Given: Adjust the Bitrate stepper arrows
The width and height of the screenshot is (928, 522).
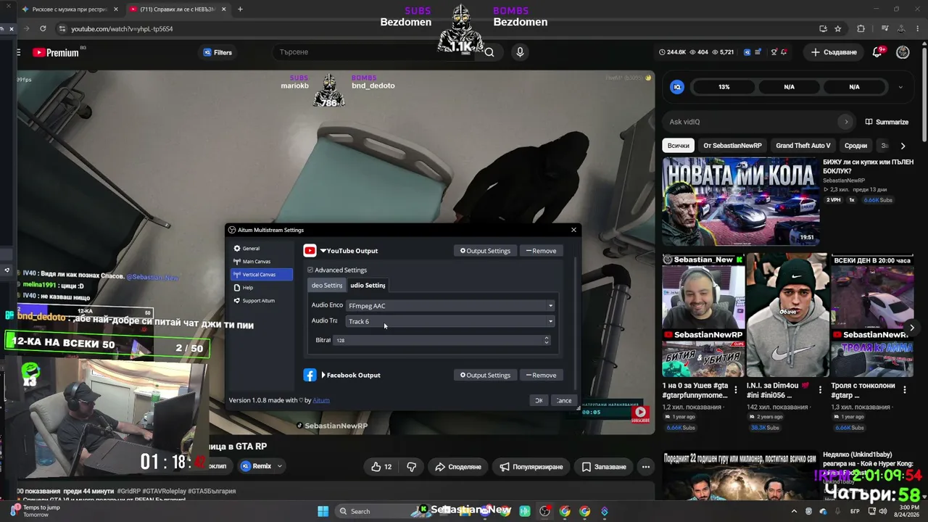Looking at the screenshot, I should [x=547, y=340].
